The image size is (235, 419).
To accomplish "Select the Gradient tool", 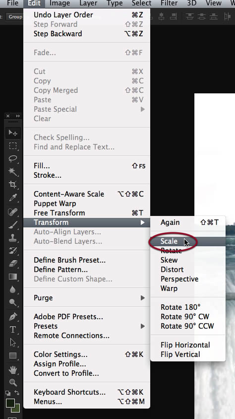I will tap(13, 277).
